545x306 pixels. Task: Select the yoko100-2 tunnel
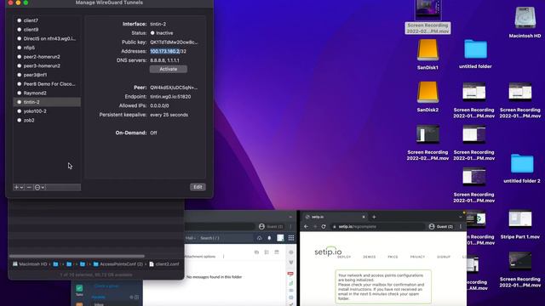pos(47,111)
